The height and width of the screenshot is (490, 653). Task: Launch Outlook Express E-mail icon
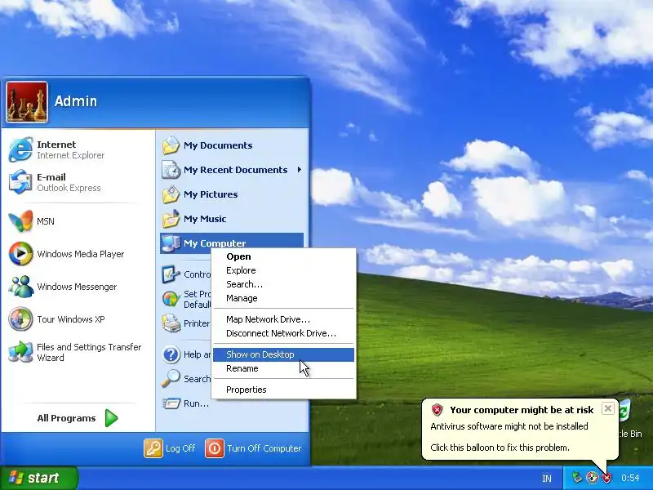20,182
